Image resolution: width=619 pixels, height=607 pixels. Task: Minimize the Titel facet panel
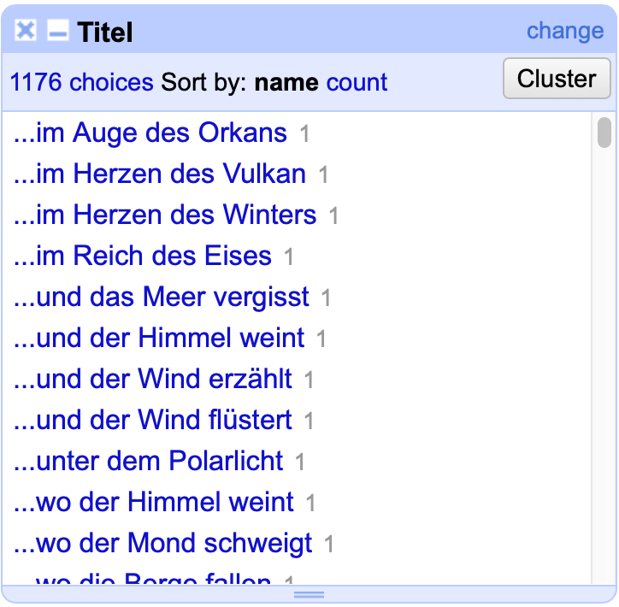point(57,31)
